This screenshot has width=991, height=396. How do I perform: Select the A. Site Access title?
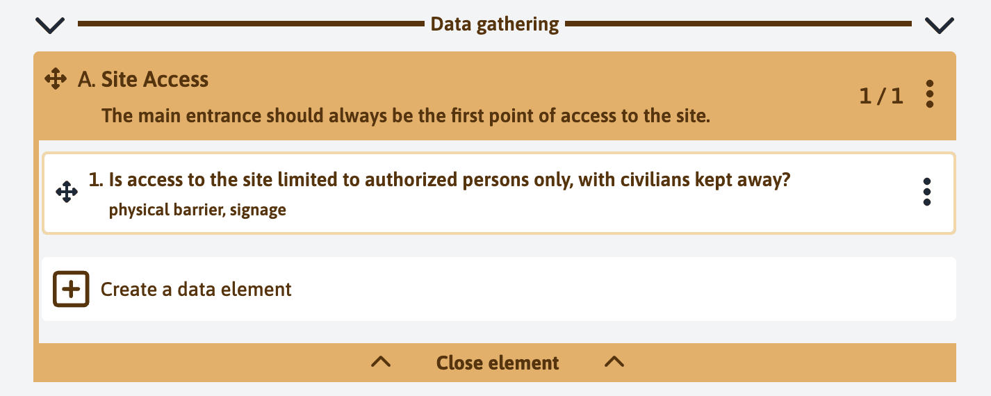click(x=143, y=79)
